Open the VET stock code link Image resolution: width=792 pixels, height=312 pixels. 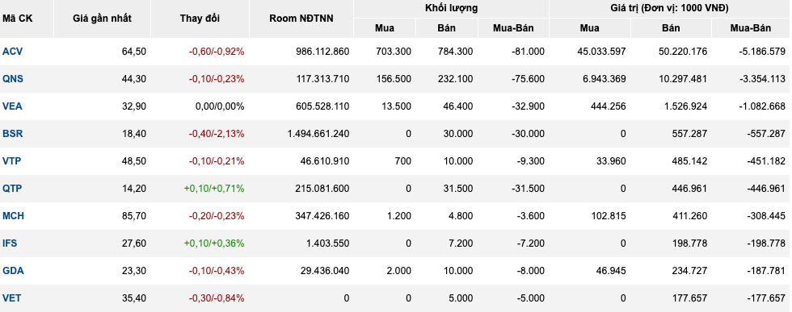(x=11, y=297)
